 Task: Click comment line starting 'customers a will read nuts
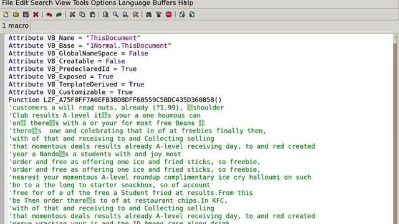pyautogui.click(x=117, y=108)
